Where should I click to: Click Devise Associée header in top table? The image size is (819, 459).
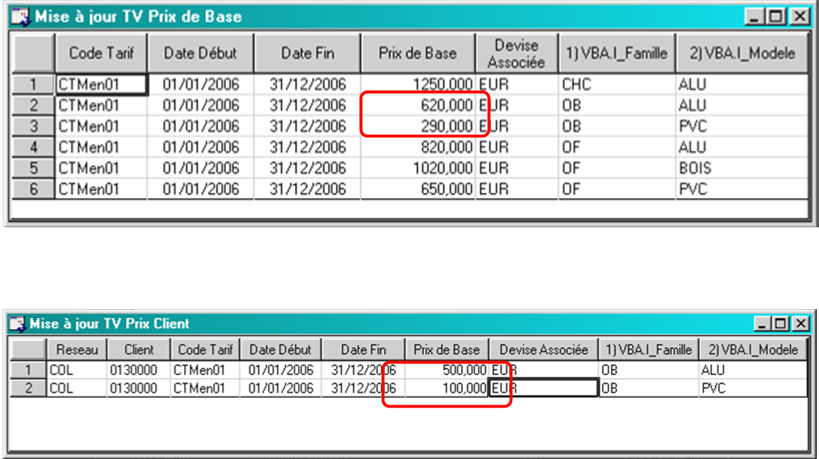516,53
